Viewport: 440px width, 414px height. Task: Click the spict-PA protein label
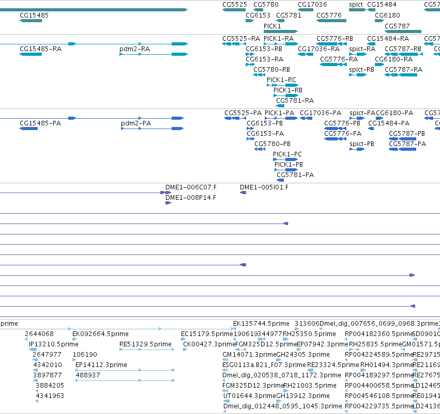click(x=362, y=113)
